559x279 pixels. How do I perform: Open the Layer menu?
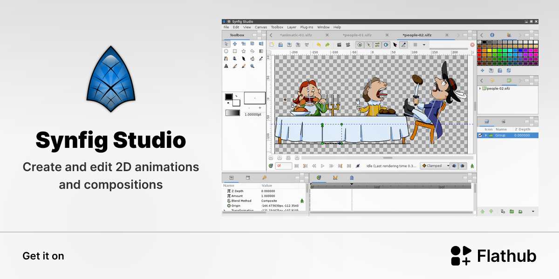tap(292, 27)
